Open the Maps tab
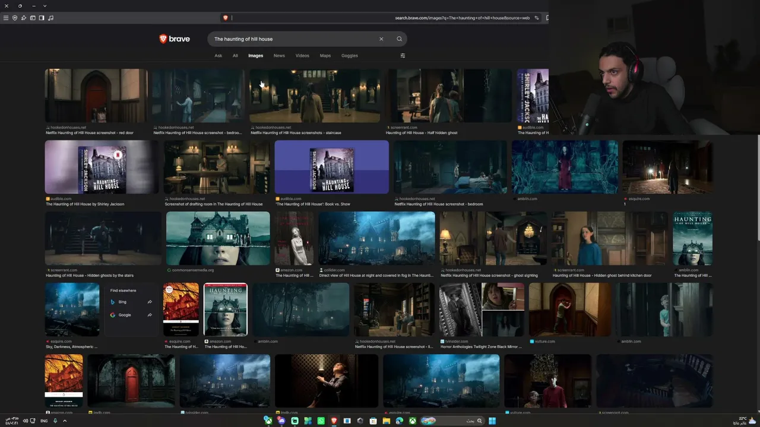 [x=325, y=56]
